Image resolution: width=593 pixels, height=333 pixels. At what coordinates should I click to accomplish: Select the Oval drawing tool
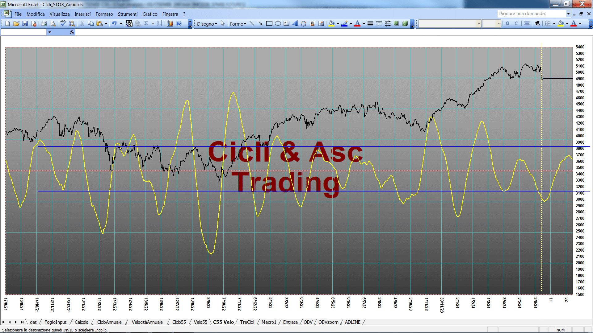tap(278, 23)
